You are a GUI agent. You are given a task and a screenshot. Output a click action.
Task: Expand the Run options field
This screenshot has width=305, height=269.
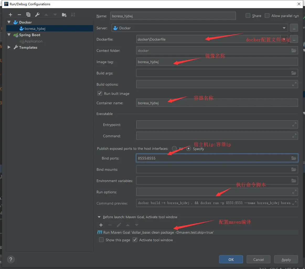tap(294, 192)
